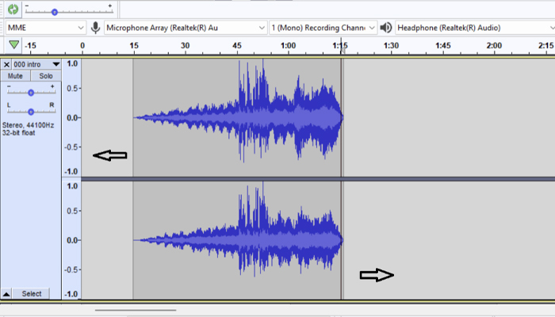Click the microphone recording device icon
The image size is (555, 317).
pyautogui.click(x=95, y=28)
